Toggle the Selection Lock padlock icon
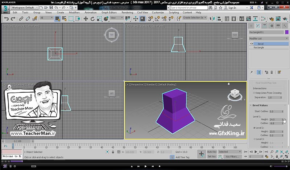Image resolution: width=290 pixels, height=170 pixels. click(113, 152)
